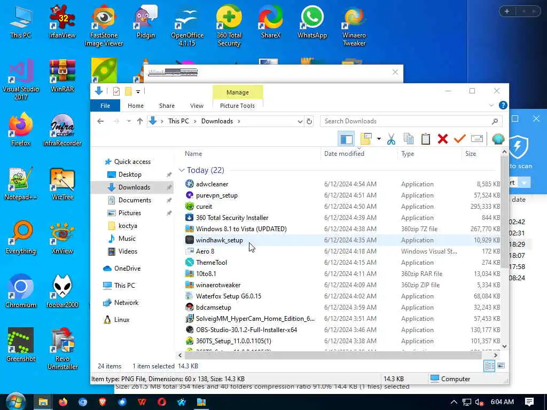Select Quick access in navigation pane
The width and height of the screenshot is (547, 410).
click(132, 162)
